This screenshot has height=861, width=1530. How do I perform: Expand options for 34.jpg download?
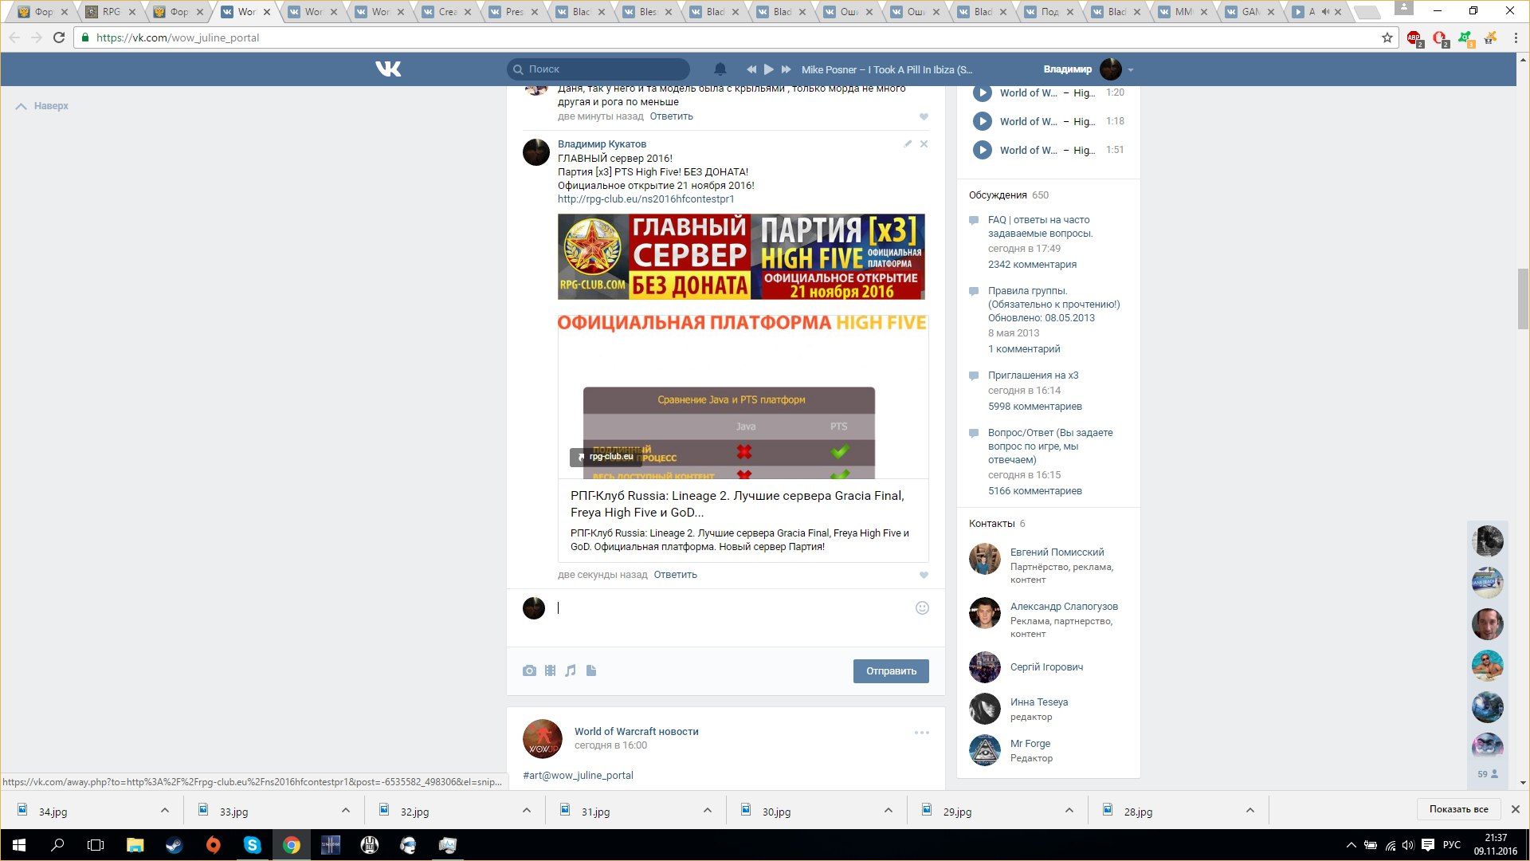[165, 811]
